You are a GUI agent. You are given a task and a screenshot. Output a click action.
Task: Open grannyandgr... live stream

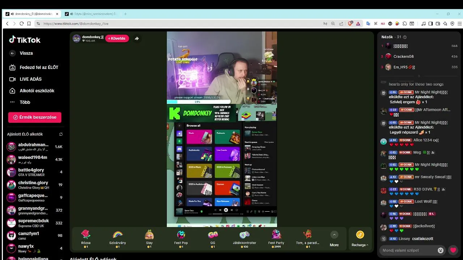pyautogui.click(x=35, y=210)
